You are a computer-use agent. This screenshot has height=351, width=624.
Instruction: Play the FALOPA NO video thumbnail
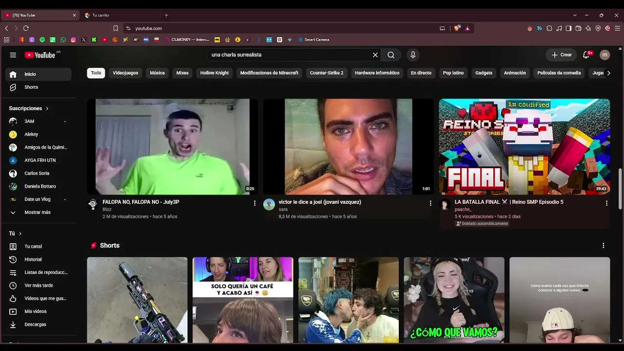click(173, 147)
